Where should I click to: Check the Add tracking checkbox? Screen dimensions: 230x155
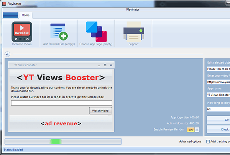pos(208,141)
